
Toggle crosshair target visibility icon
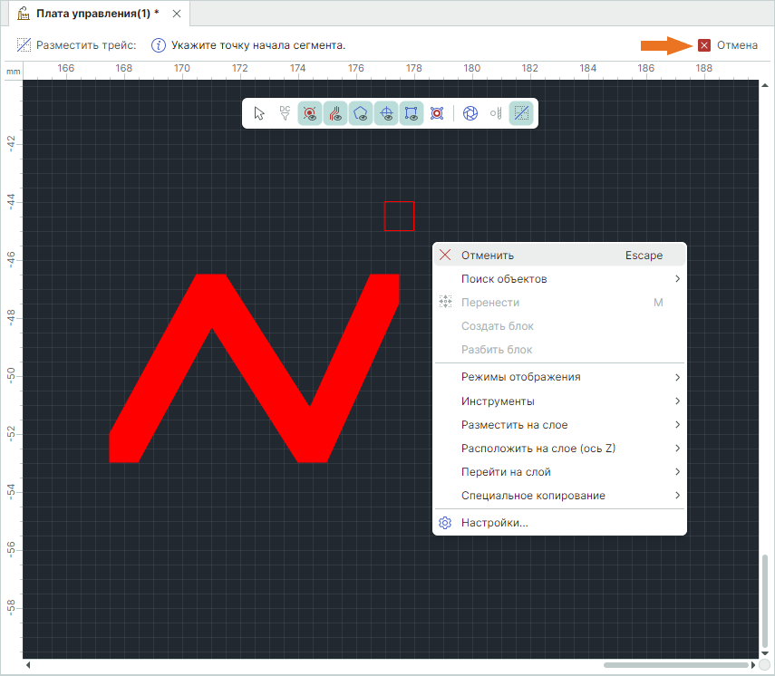[386, 113]
